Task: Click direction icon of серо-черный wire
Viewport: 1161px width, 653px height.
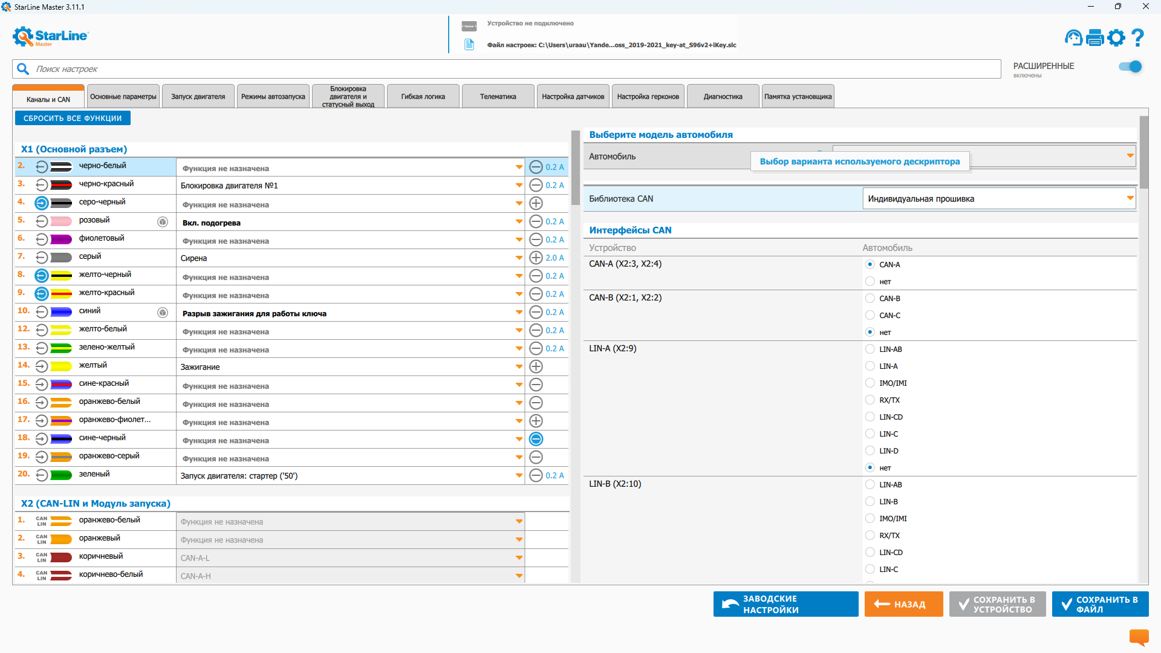Action: [41, 203]
